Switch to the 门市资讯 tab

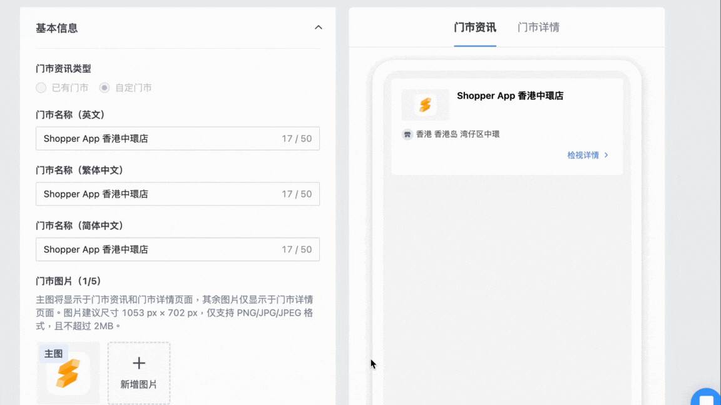click(474, 27)
